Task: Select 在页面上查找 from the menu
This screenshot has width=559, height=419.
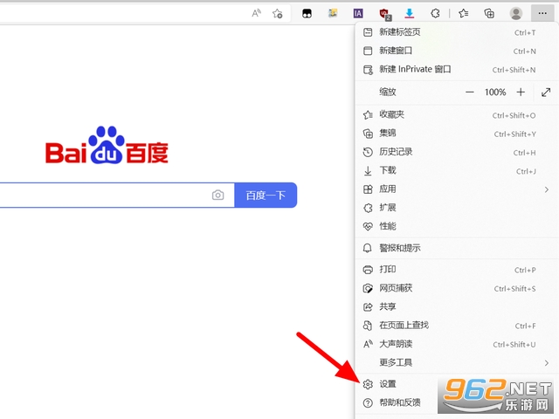Action: click(x=457, y=325)
